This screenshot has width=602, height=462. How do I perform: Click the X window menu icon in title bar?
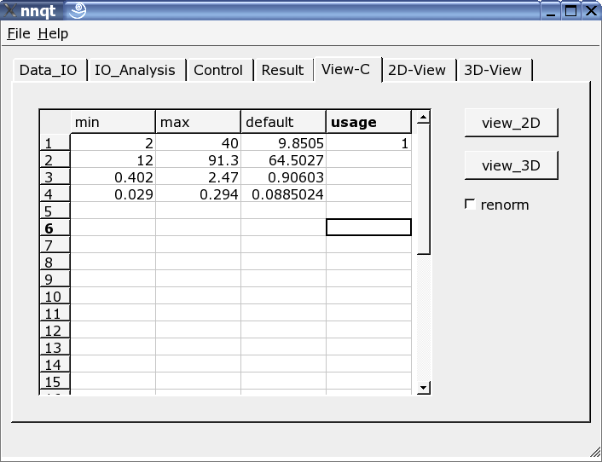click(9, 10)
